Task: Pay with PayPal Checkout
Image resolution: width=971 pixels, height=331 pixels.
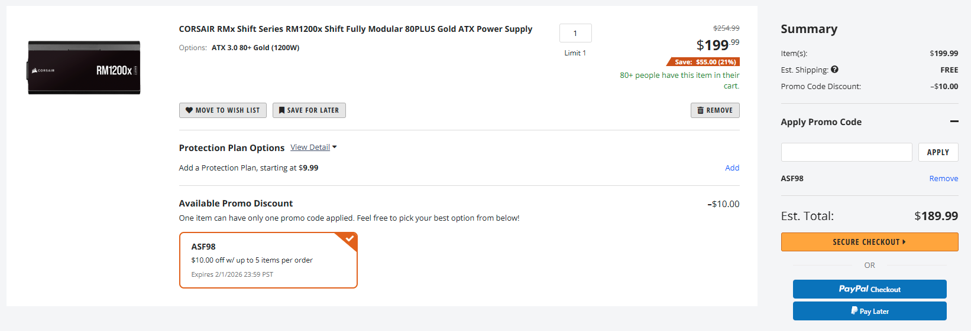Action: pos(869,289)
